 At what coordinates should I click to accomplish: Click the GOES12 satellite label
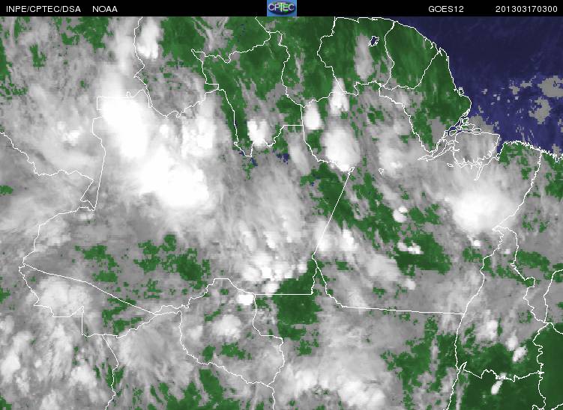(x=445, y=9)
